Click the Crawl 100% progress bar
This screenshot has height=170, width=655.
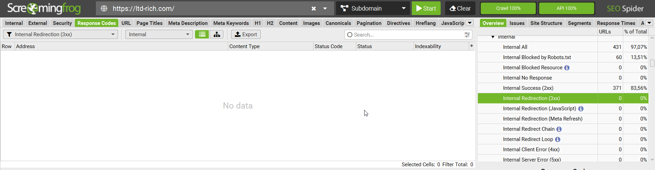click(x=508, y=8)
